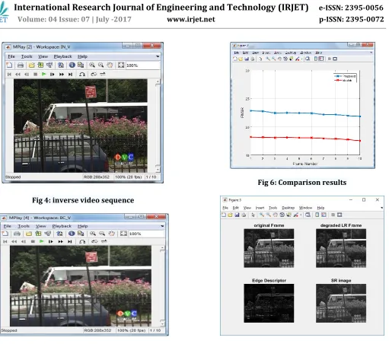
Task: Open Brush dropdown arrow in Figure 5 toolbar
Action: coord(301,215)
